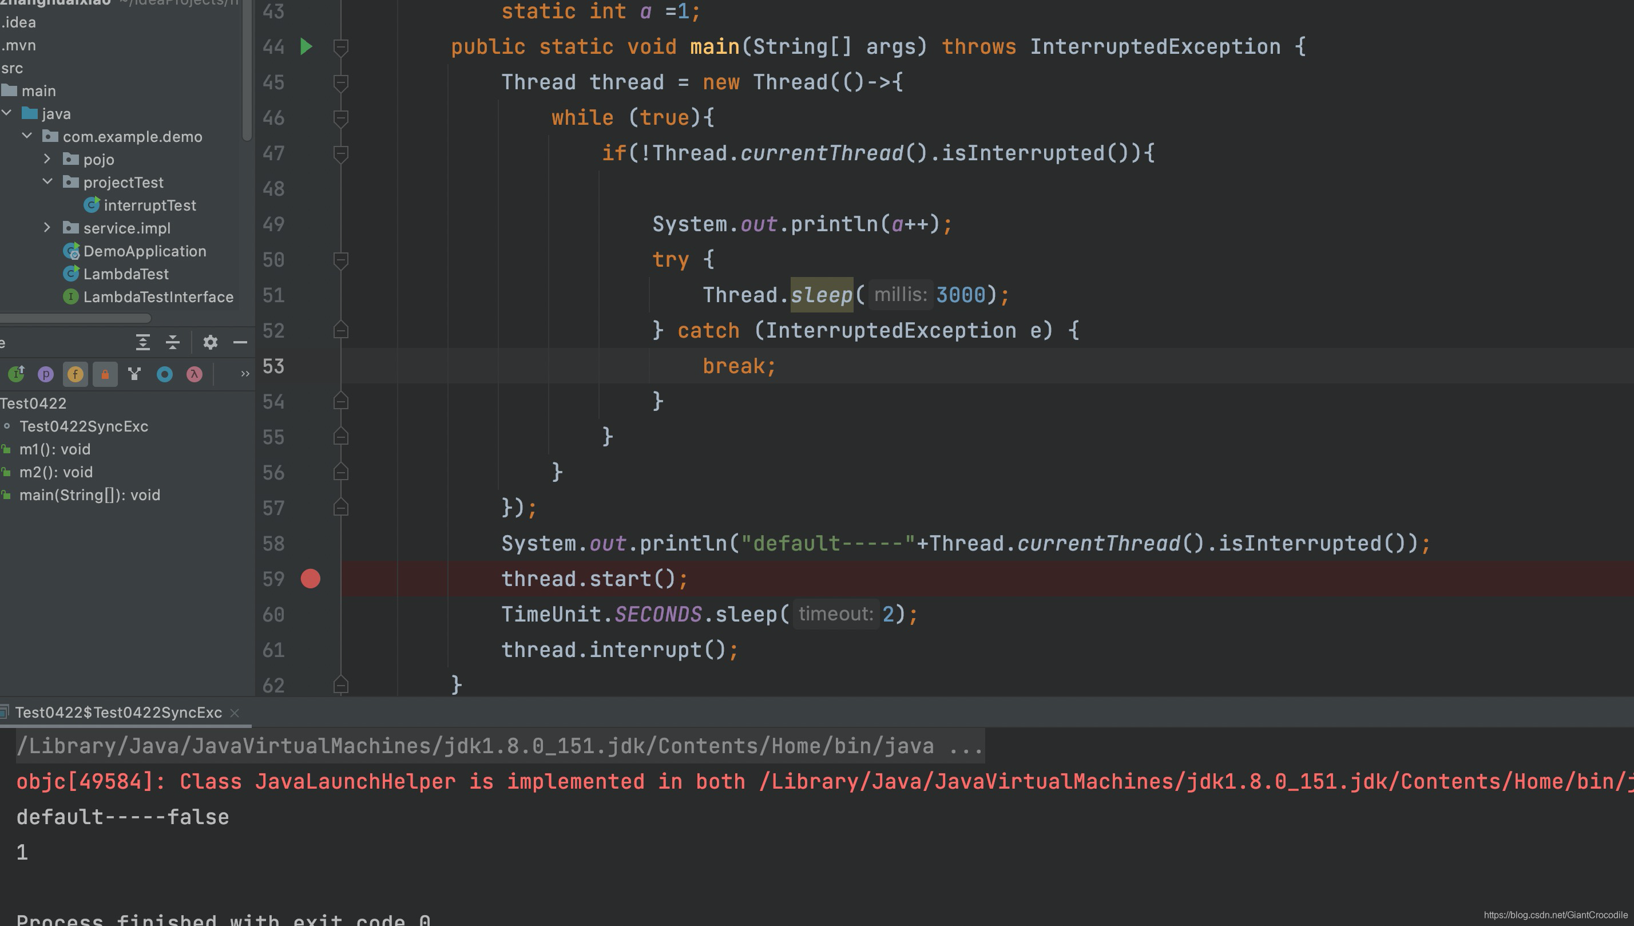Click the default-----false console output
The image size is (1634, 926).
(x=122, y=817)
